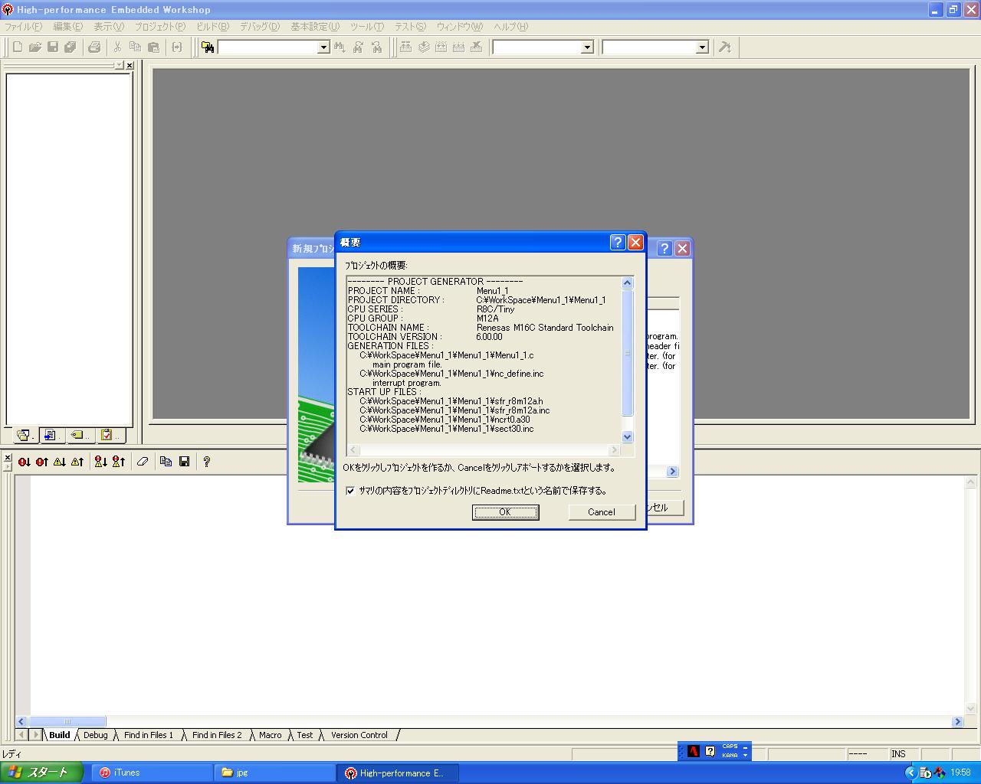The width and height of the screenshot is (981, 784).
Task: Click the summary list vertical scrollbar down arrow
Action: click(x=627, y=436)
